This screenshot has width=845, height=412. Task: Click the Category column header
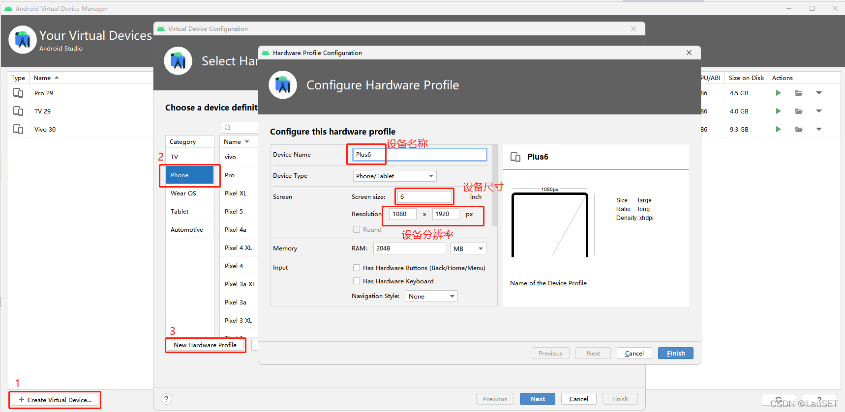pyautogui.click(x=190, y=141)
